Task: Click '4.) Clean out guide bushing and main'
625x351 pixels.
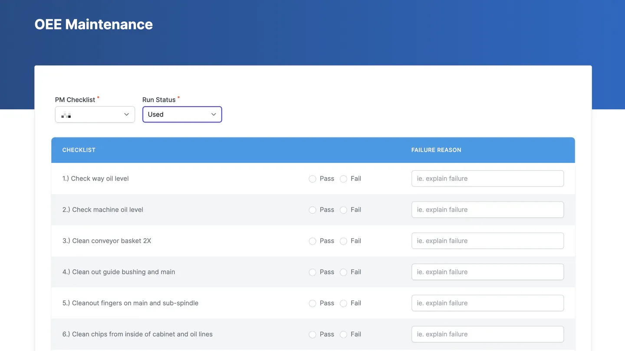Action: (119, 272)
